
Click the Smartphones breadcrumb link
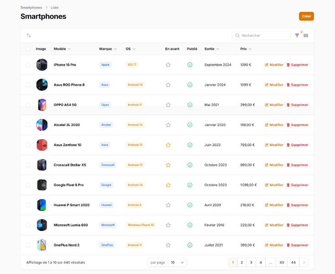click(31, 7)
